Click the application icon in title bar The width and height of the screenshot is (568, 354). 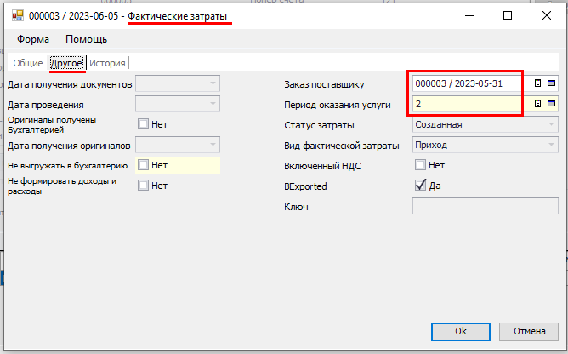[18, 15]
